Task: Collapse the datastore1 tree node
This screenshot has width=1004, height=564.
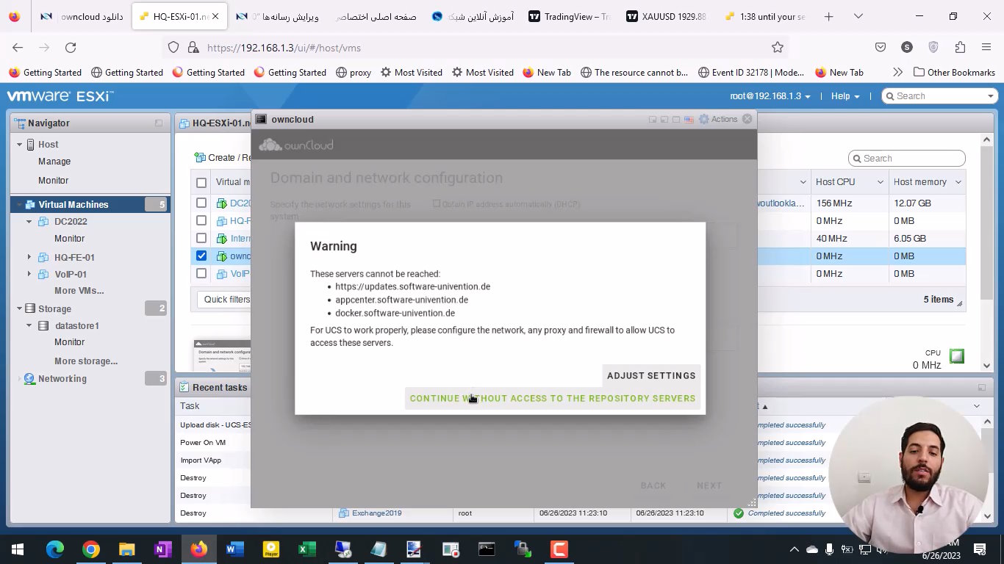Action: point(29,325)
